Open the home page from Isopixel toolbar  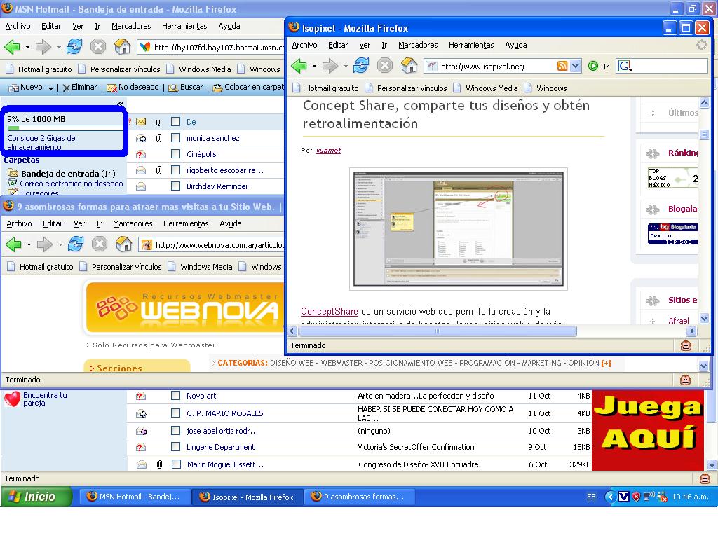[x=409, y=66]
